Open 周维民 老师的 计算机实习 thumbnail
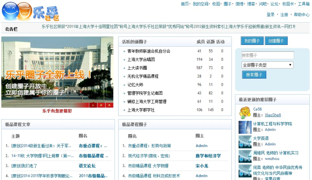This screenshot has width=312, height=180. (x=245, y=156)
